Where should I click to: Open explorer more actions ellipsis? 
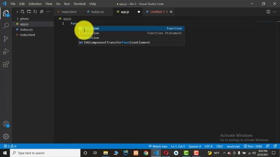pos(48,12)
